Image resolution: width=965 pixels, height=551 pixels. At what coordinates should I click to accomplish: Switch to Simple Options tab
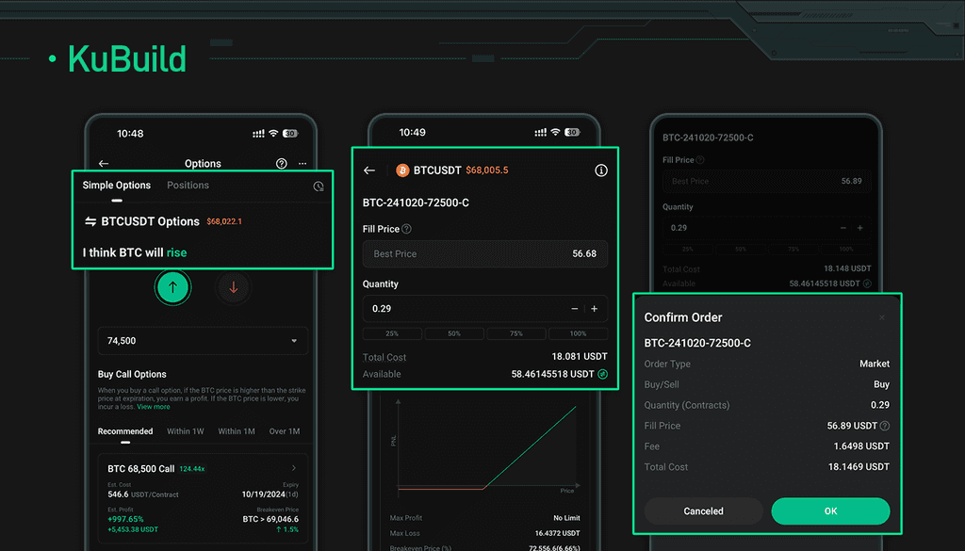pyautogui.click(x=116, y=186)
